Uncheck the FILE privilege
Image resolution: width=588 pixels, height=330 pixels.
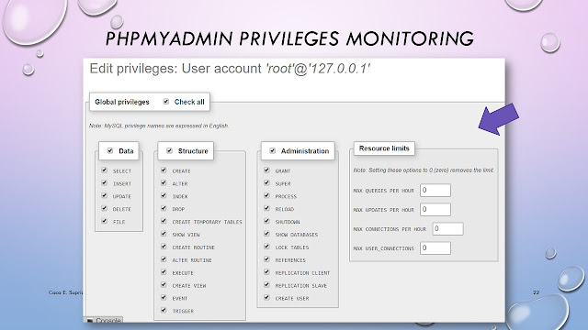coord(104,221)
